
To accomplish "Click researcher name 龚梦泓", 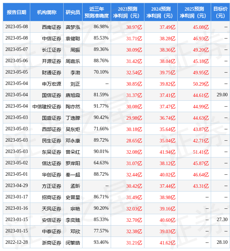I will click(x=73, y=27).
